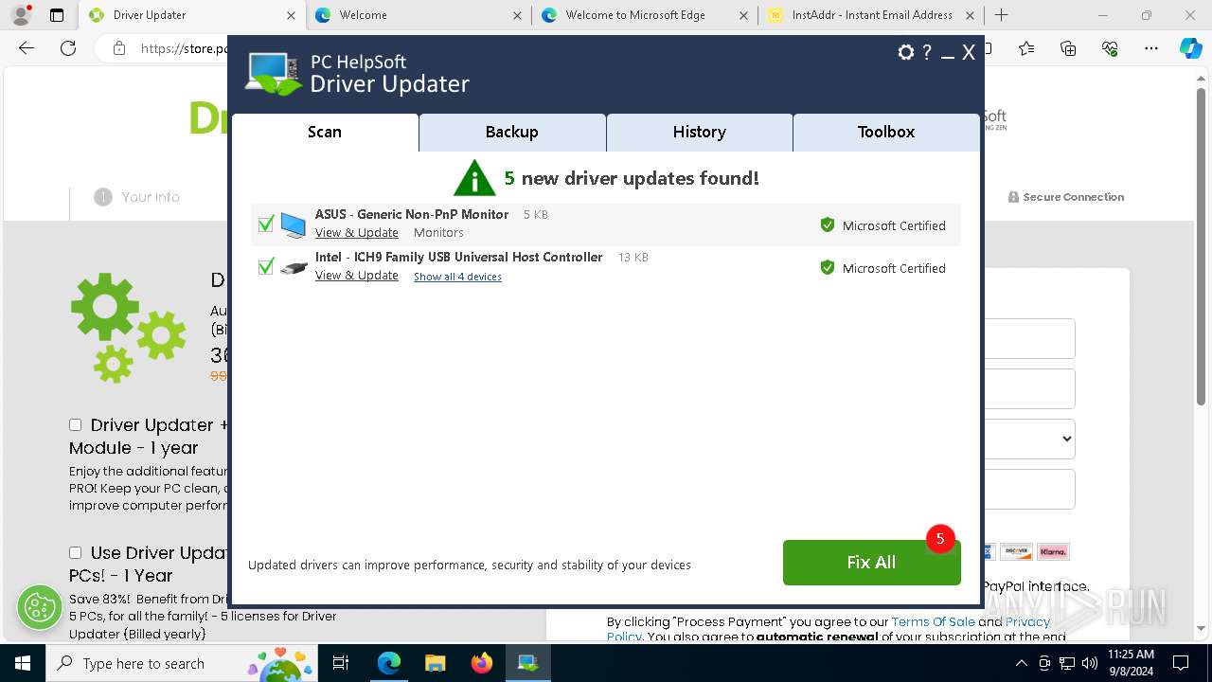Launch Firefox from taskbar
Viewport: 1212px width, 682px height.
pos(482,663)
